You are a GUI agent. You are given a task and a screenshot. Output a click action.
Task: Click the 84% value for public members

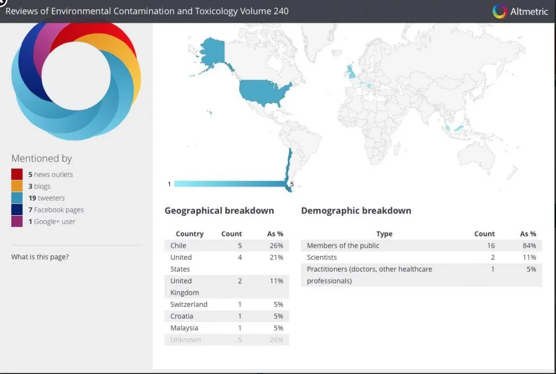(529, 246)
